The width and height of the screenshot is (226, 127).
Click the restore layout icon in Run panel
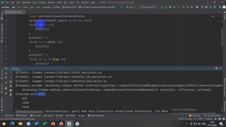(x=6, y=88)
